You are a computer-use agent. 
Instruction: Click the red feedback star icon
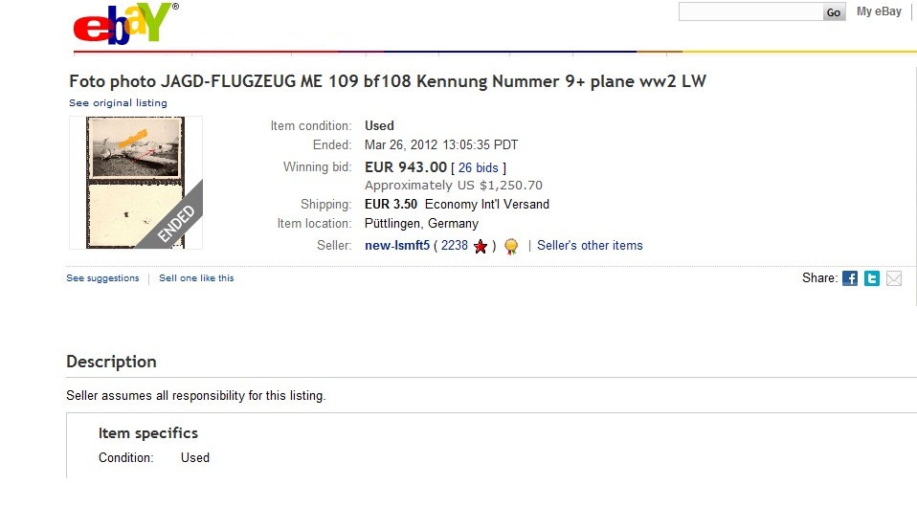[x=481, y=247]
